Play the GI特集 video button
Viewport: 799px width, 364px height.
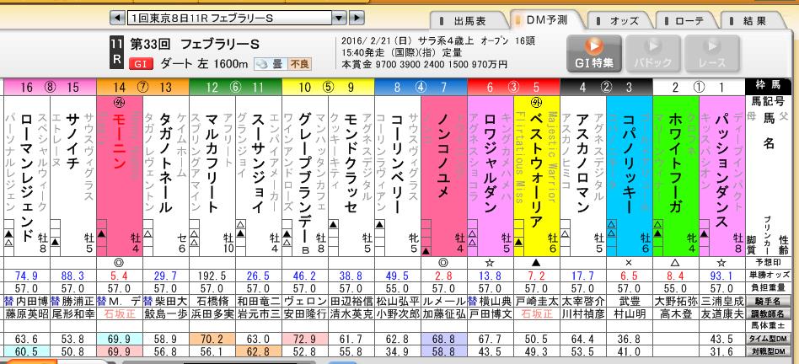[x=593, y=53]
